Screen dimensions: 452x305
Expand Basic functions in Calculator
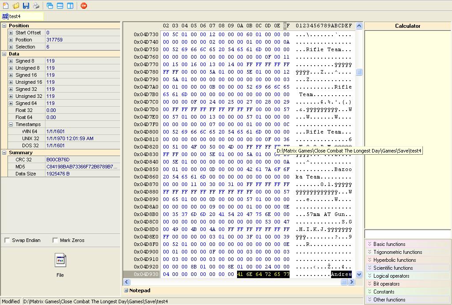pos(407,244)
